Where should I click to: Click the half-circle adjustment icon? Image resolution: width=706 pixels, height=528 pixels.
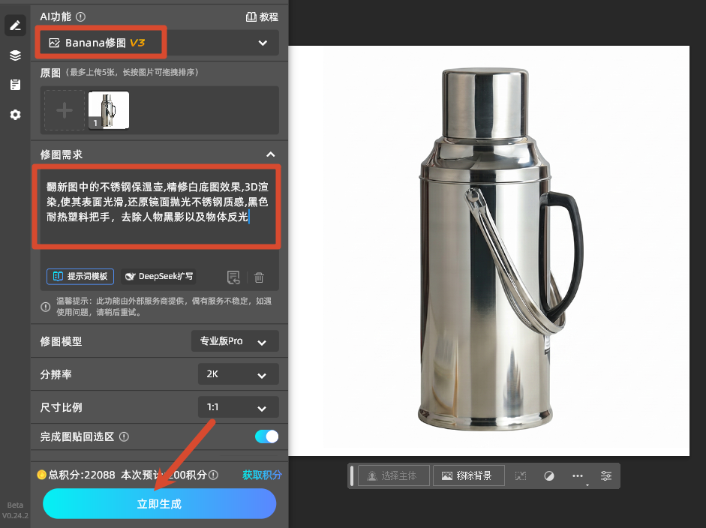pos(549,475)
